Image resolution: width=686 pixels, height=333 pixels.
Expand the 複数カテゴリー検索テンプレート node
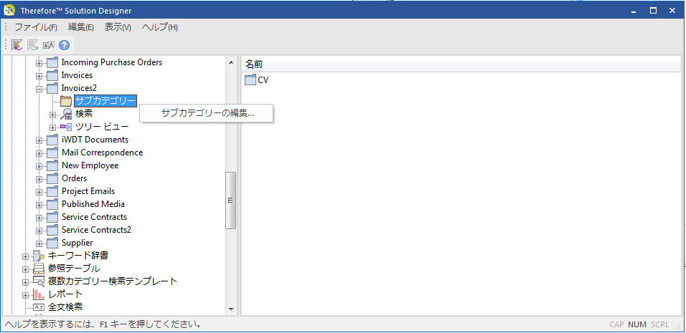[x=25, y=282]
